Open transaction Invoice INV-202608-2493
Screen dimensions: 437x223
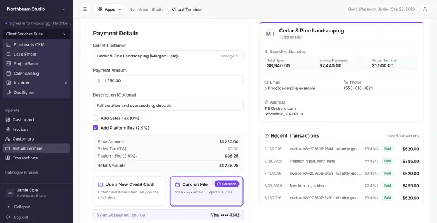pos(341,174)
